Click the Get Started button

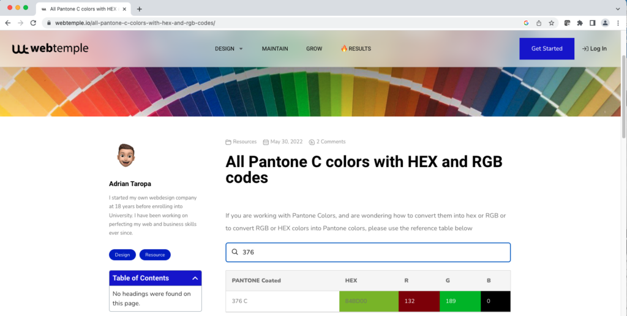[547, 49]
